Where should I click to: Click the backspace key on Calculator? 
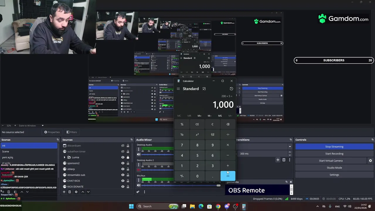(228, 124)
